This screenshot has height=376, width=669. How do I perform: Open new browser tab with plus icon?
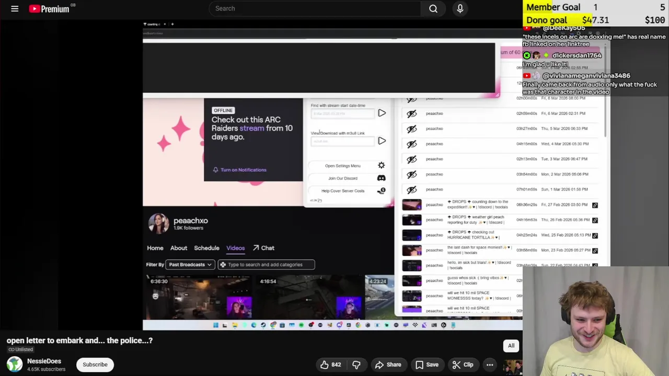pos(172,24)
